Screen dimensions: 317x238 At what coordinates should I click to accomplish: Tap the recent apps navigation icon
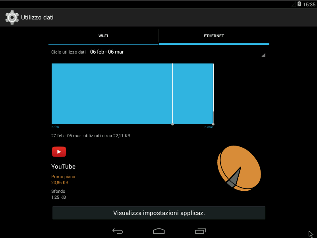pyautogui.click(x=200, y=231)
